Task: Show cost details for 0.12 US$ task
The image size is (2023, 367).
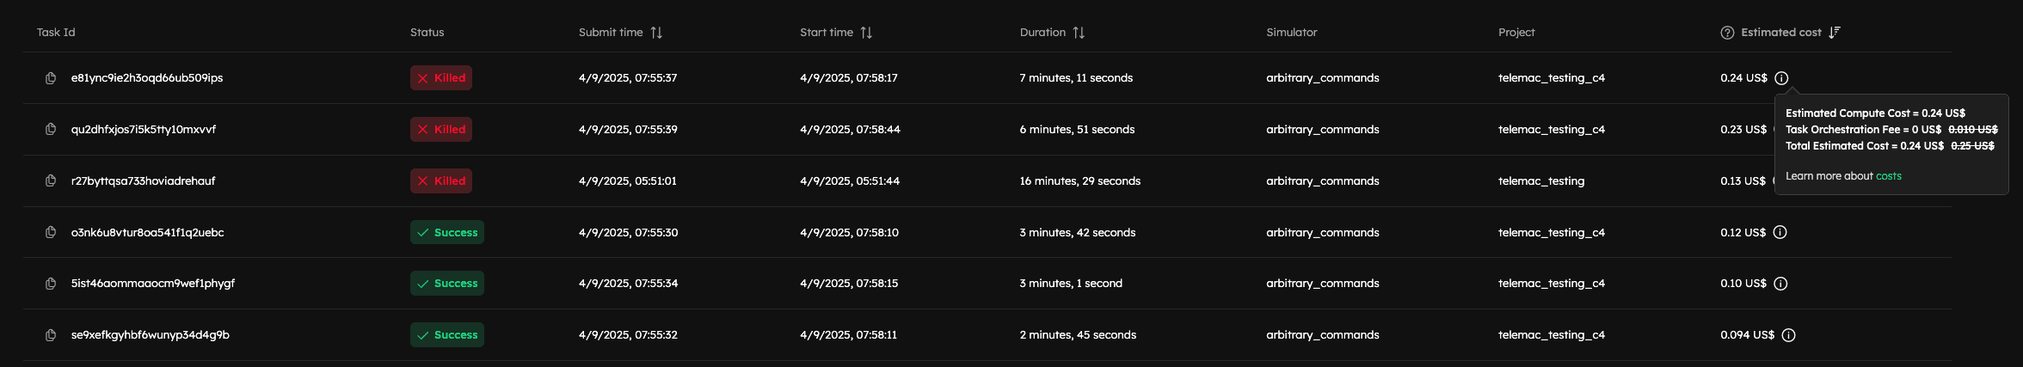Action: tap(1780, 232)
